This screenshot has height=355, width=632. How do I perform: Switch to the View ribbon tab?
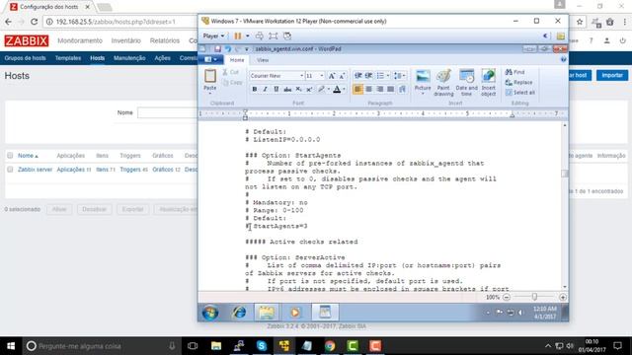pyautogui.click(x=263, y=60)
